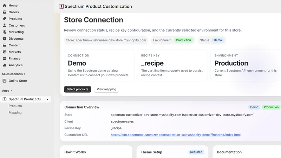Click the Demo badge next to Status
Screen dimensions: 281x158
[218, 40]
